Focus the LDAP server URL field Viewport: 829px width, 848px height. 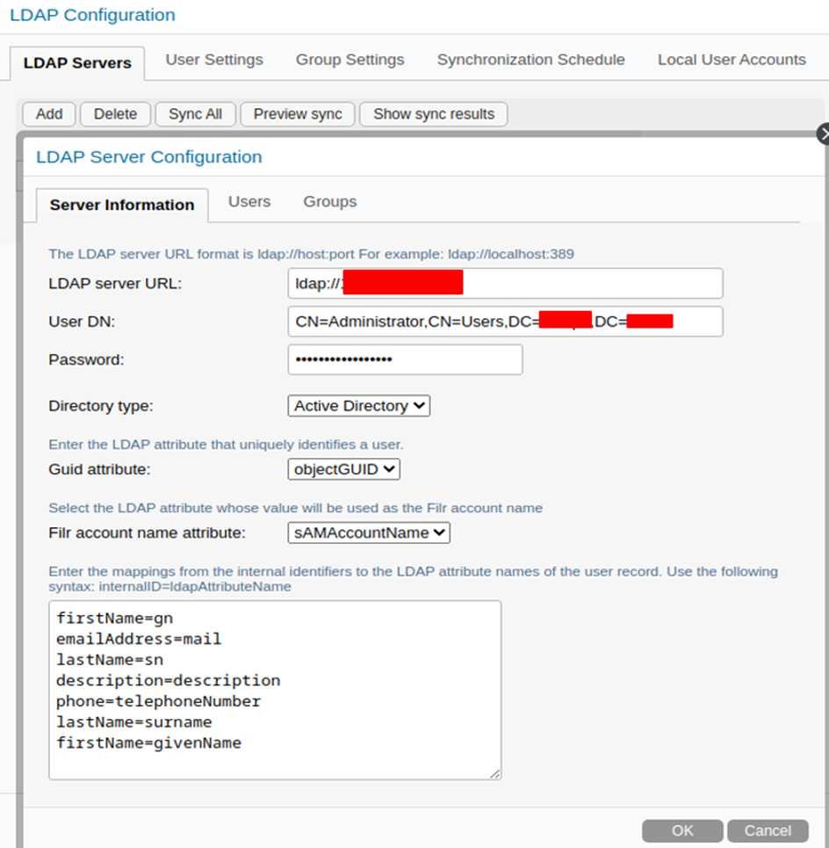pyautogui.click(x=505, y=283)
